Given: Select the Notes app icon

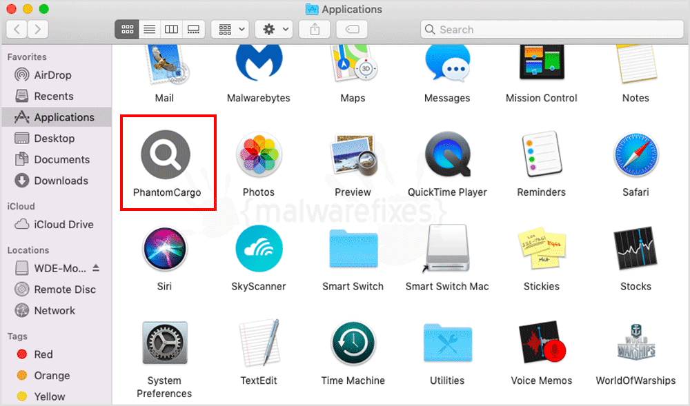Looking at the screenshot, I should pos(636,64).
